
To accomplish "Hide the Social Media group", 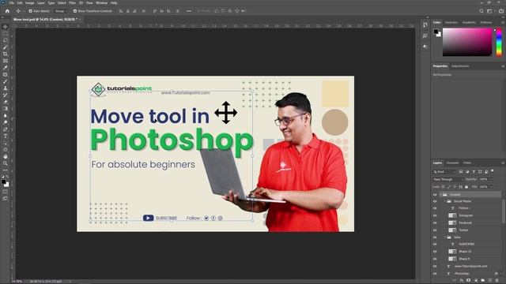I will tap(435, 201).
